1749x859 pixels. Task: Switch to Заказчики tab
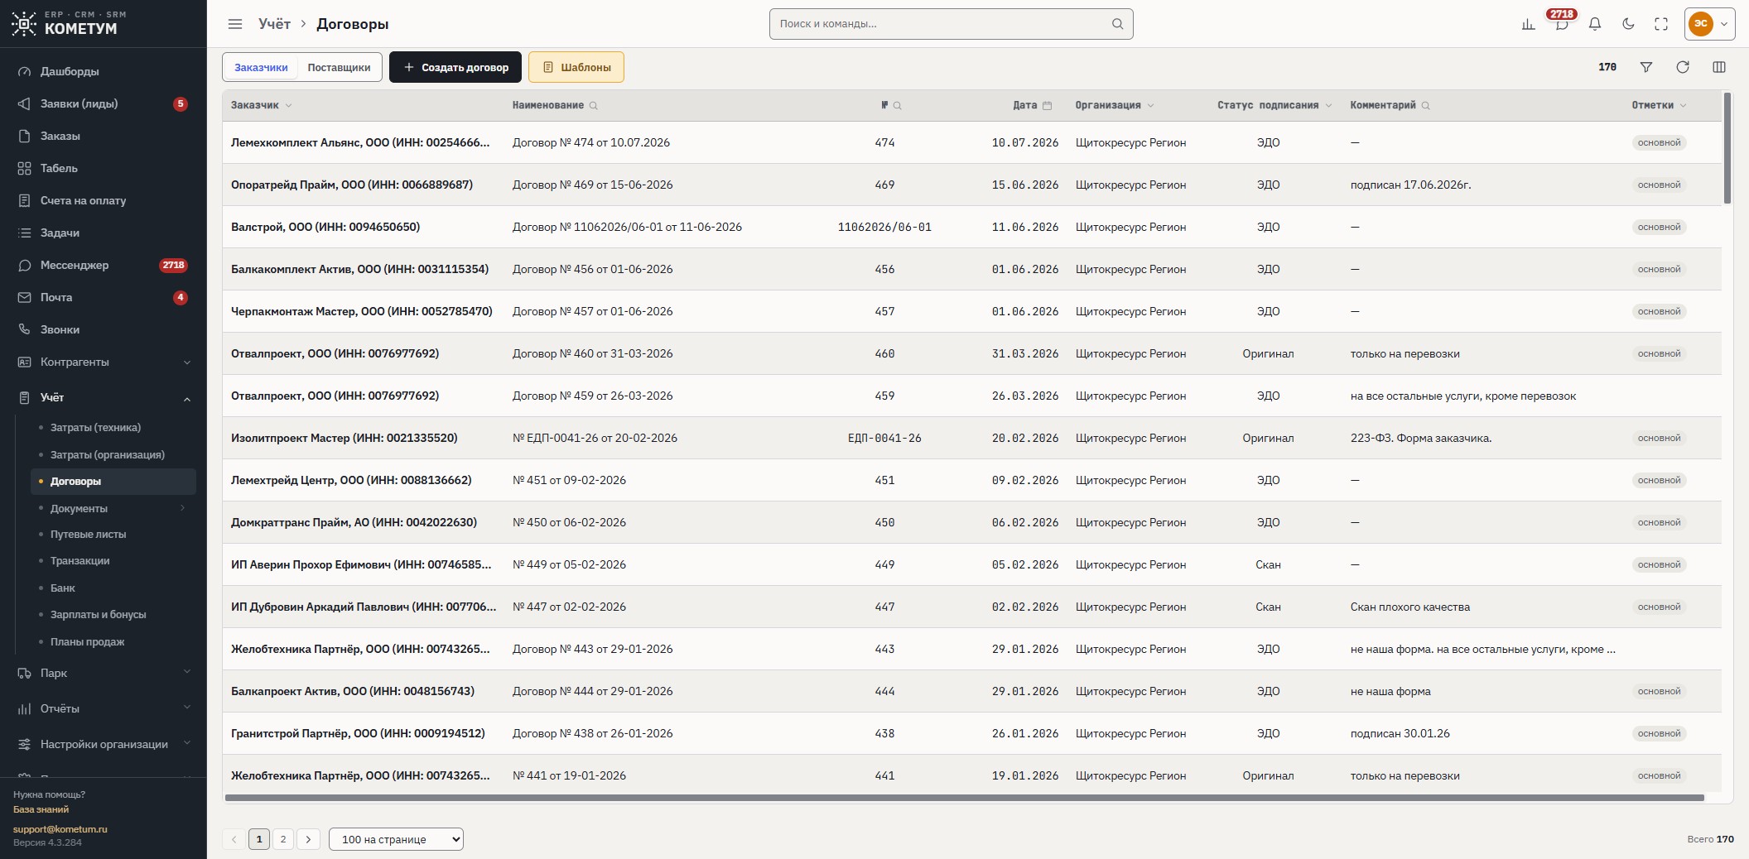click(x=261, y=67)
